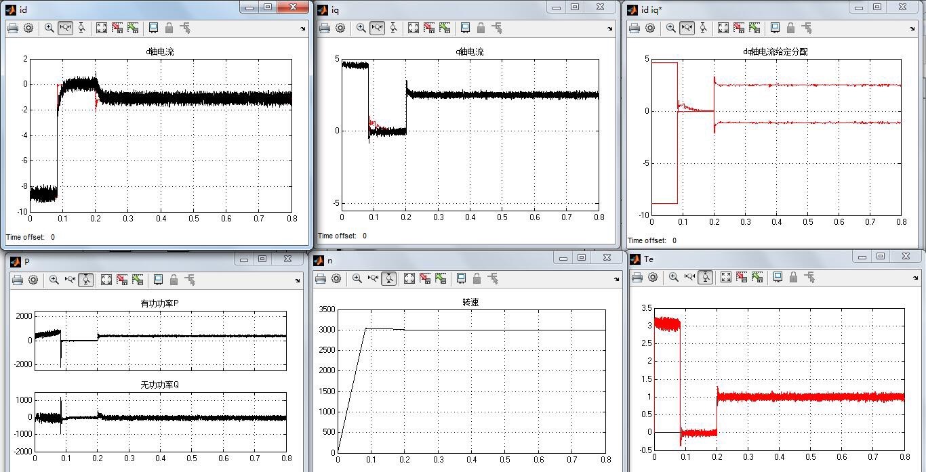Screen dimensions: 926x472
Task: Minimize the n scope window
Action: pyautogui.click(x=563, y=257)
